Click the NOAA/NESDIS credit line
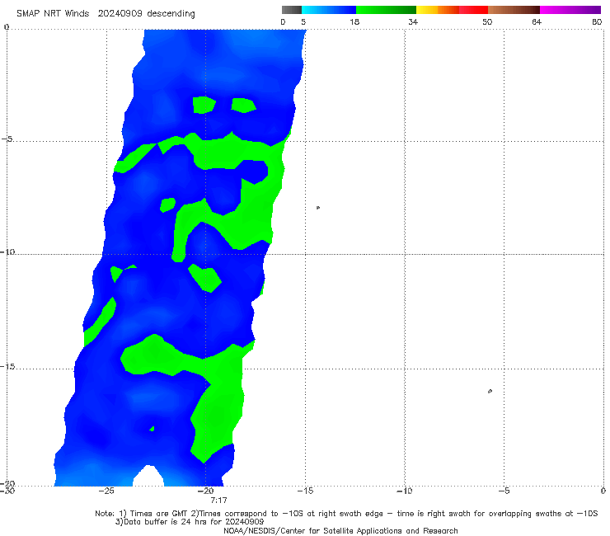Viewport: 610px width, 536px height. tap(340, 530)
